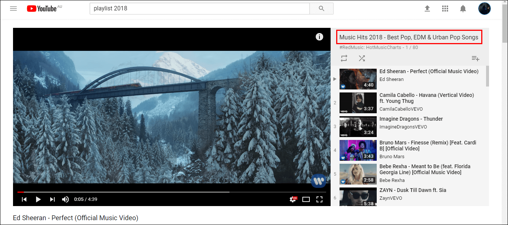Open the notifications bell
This screenshot has width=508, height=225.
pos(463,8)
